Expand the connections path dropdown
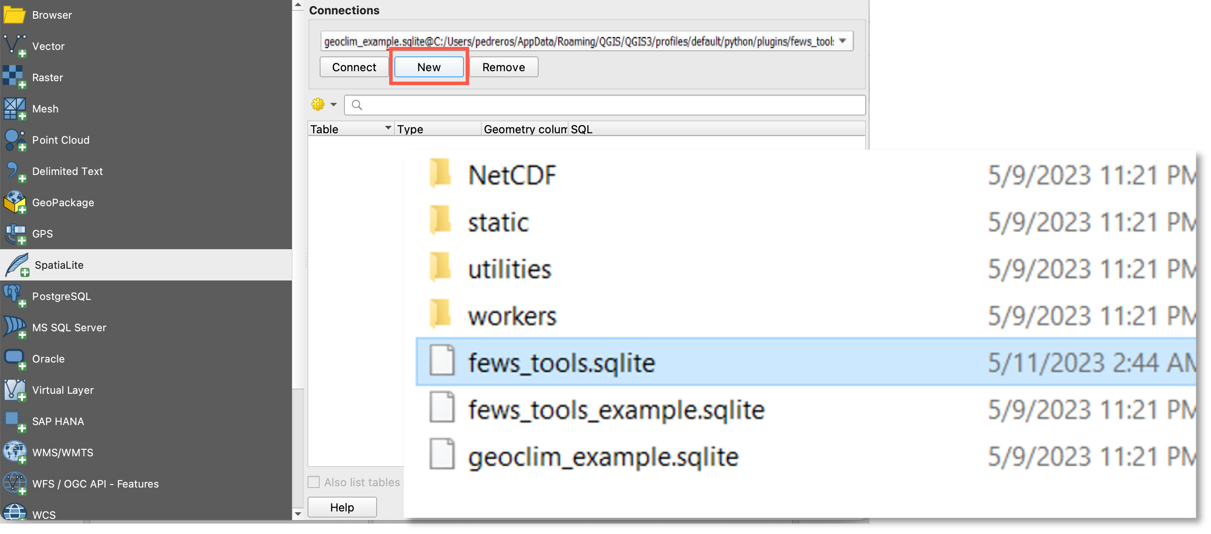Screen dimensions: 1211x534 (x=842, y=41)
